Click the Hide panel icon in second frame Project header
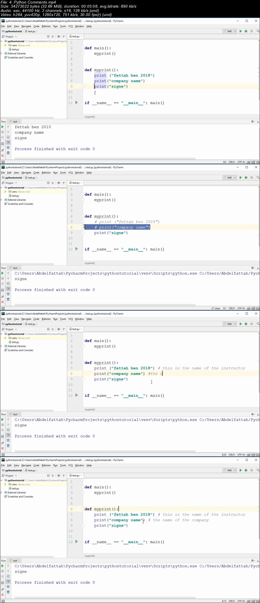The height and width of the screenshot is (603, 260). [x=64, y=183]
